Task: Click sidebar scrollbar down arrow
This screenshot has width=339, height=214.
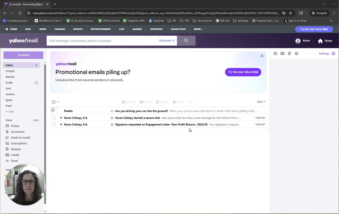Action: 45,211
